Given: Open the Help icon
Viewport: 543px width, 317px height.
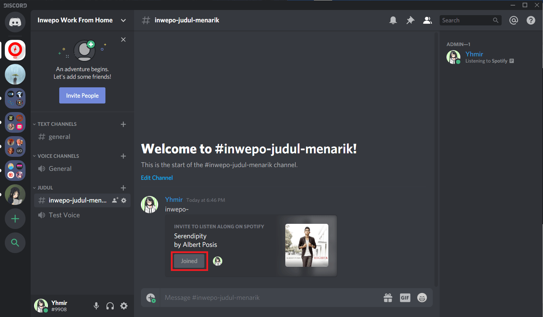Looking at the screenshot, I should tap(531, 20).
